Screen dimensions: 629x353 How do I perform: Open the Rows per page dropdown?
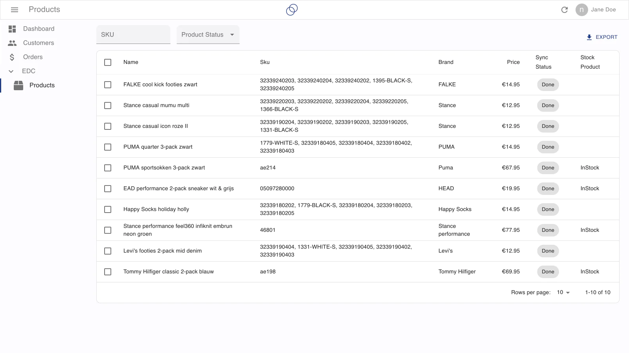tap(563, 293)
